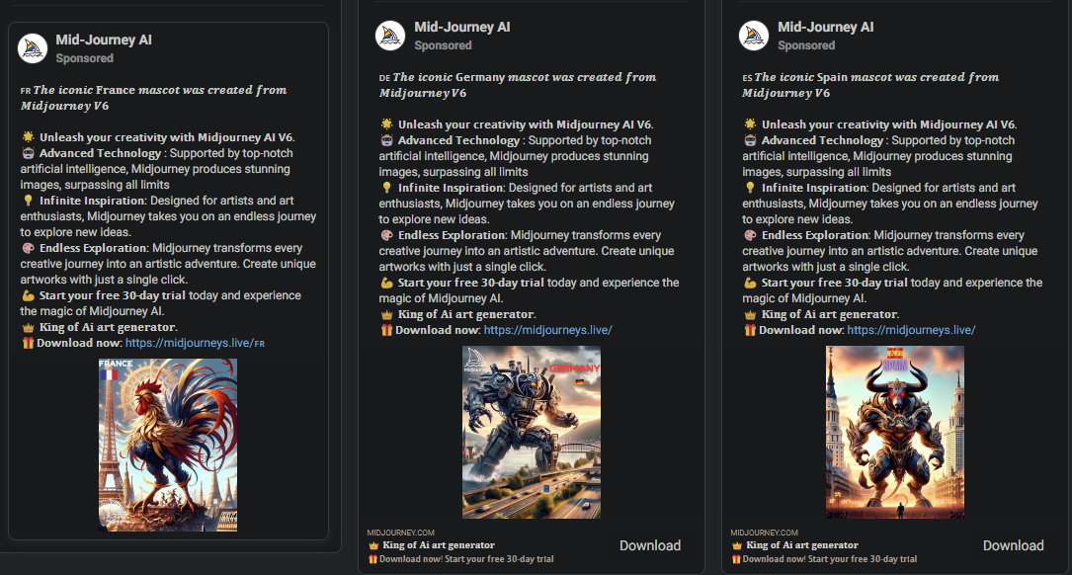1072x575 pixels.
Task: Click the Germany robot mascot image
Action: [x=532, y=432]
